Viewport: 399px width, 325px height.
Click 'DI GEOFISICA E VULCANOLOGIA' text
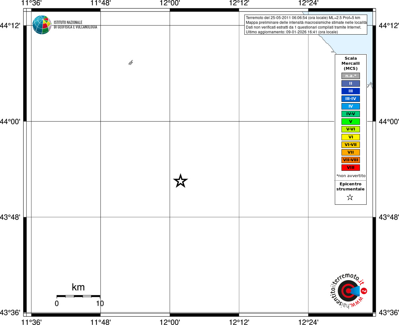click(75, 27)
